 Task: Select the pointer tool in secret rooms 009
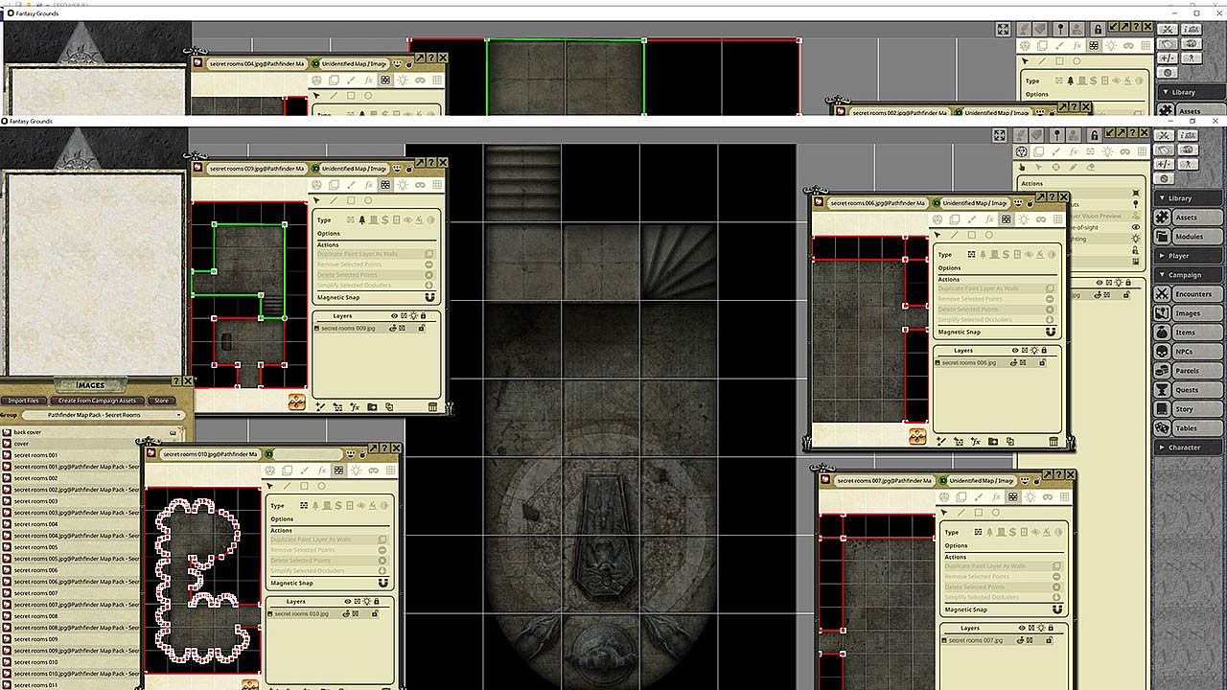pyautogui.click(x=317, y=201)
